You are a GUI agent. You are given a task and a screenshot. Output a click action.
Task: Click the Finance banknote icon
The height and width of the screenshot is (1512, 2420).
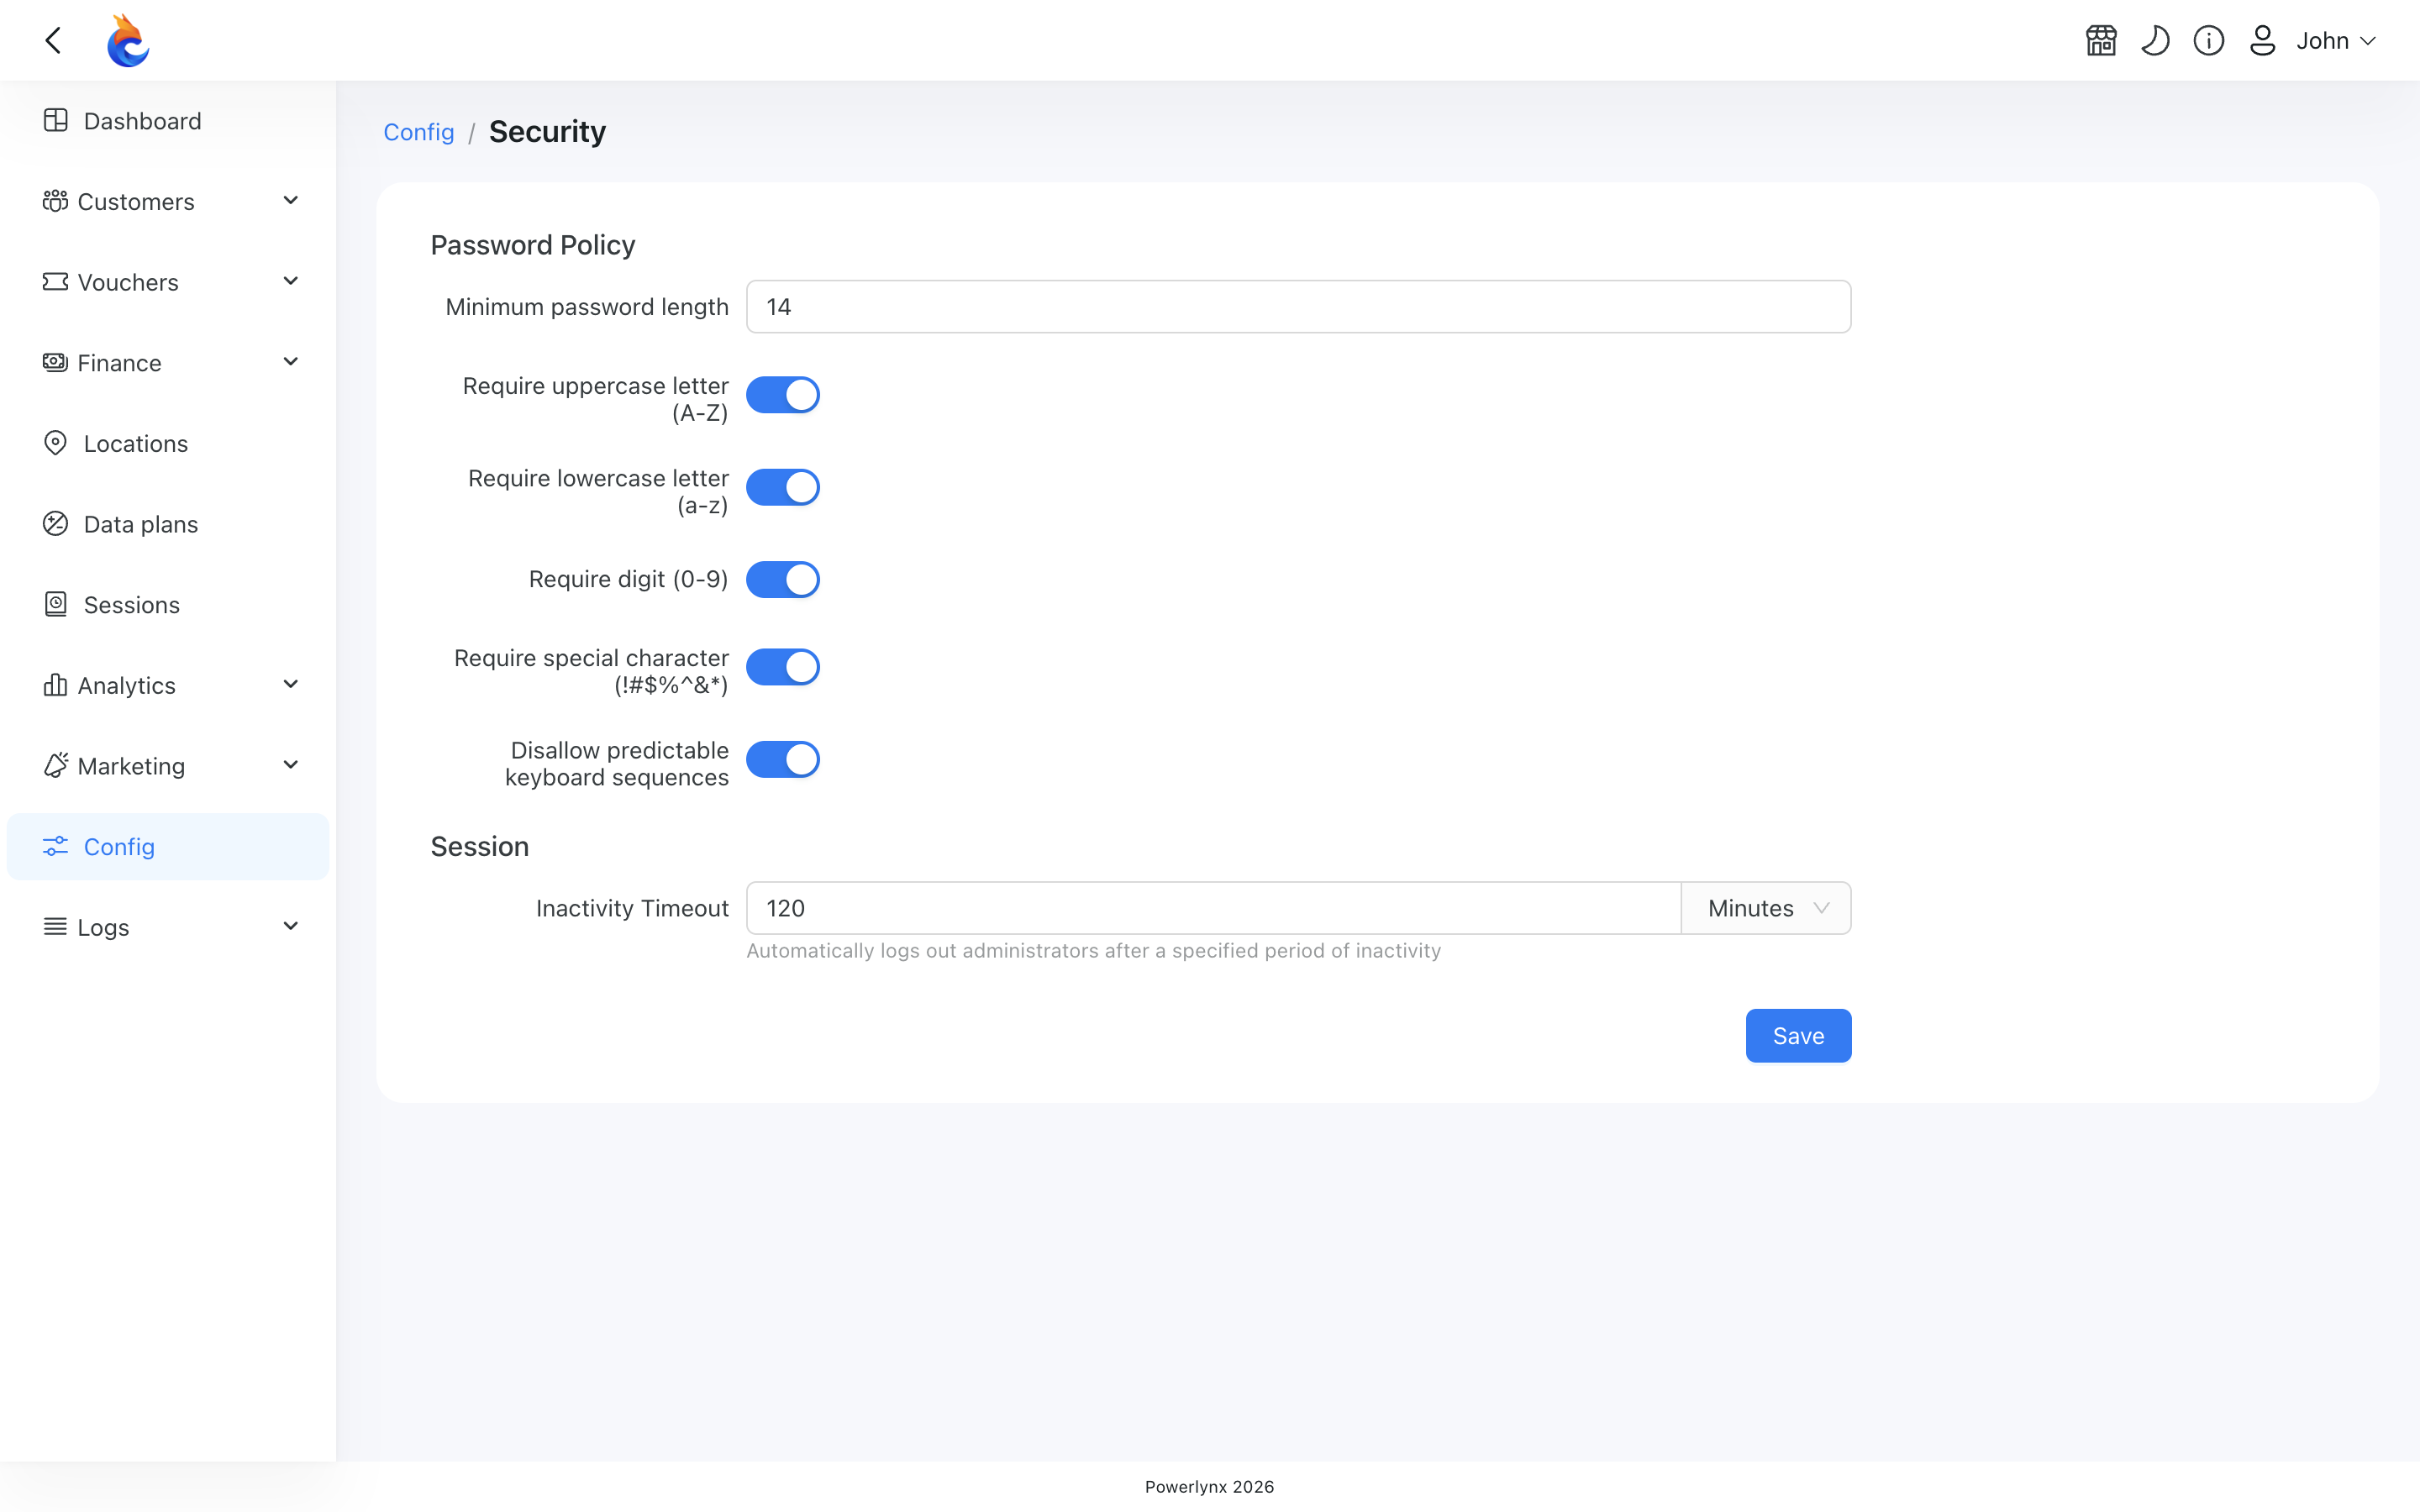[56, 362]
